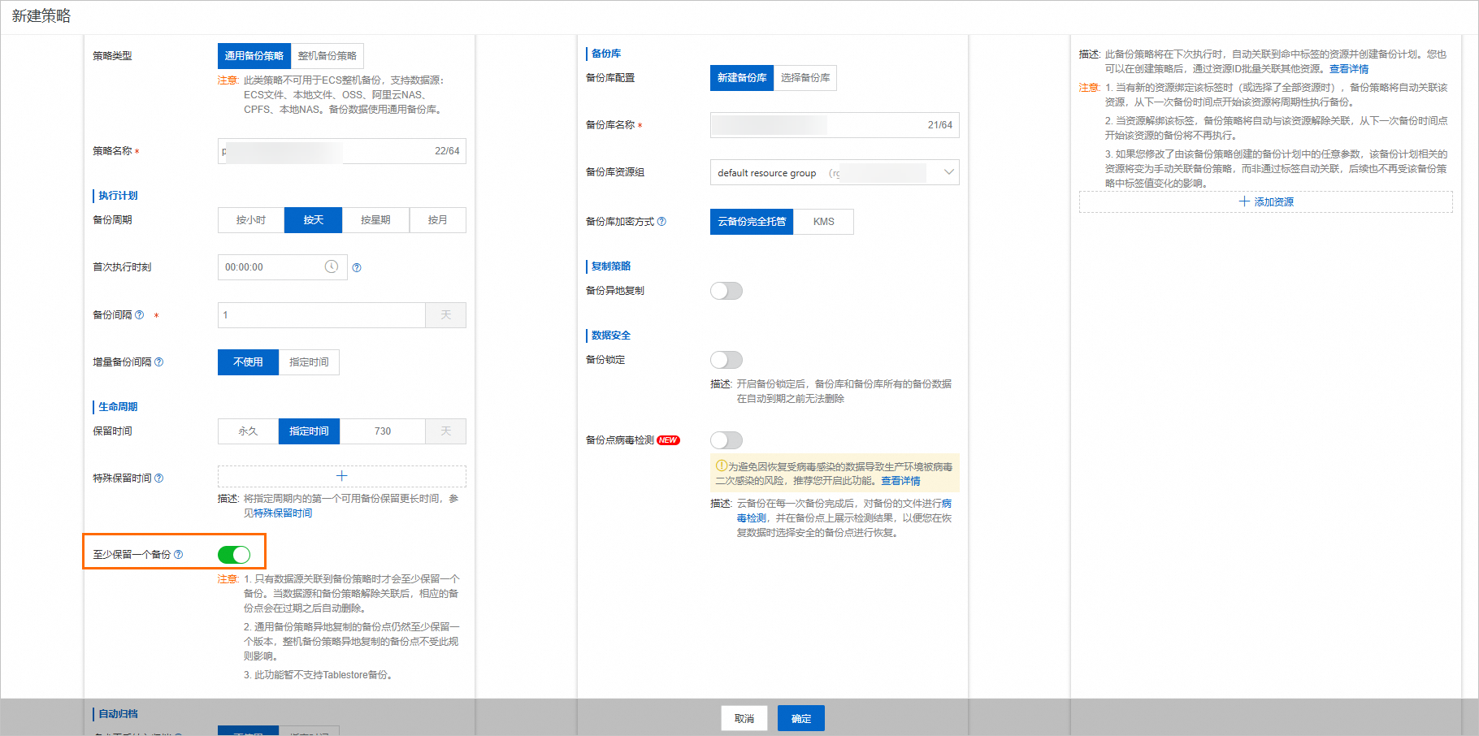The height and width of the screenshot is (736, 1479).
Task: Set 保留时间 to 永久
Action: [x=248, y=431]
